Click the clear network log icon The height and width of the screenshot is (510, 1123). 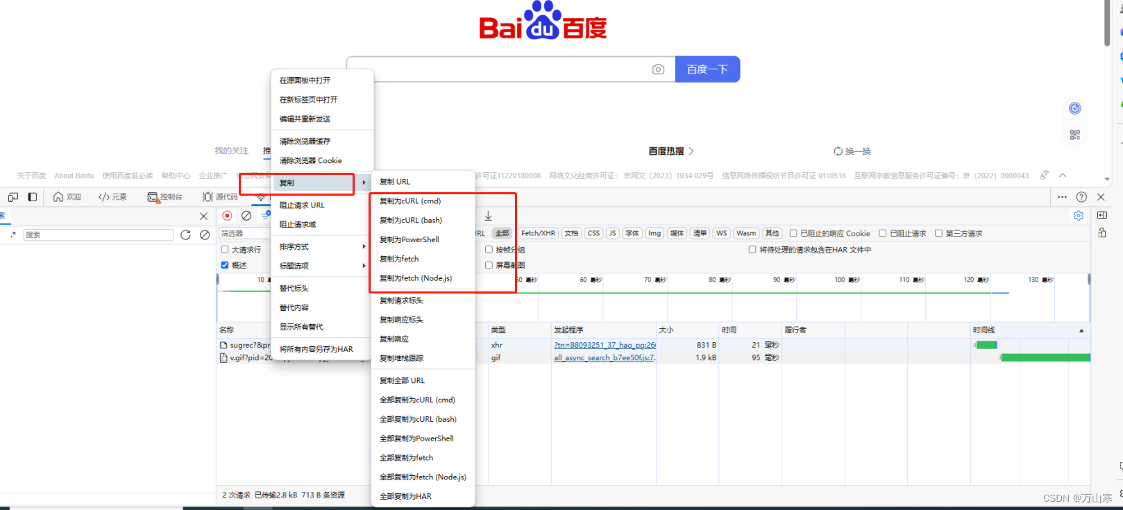click(246, 216)
